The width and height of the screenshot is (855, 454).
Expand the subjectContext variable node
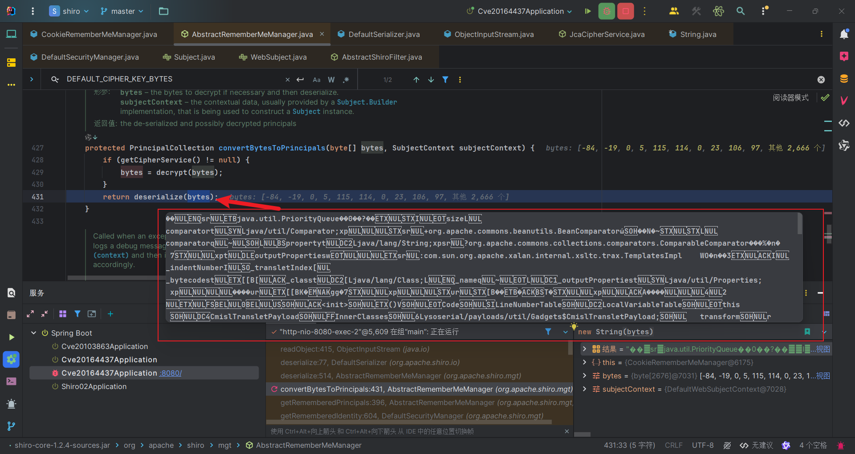click(x=585, y=389)
